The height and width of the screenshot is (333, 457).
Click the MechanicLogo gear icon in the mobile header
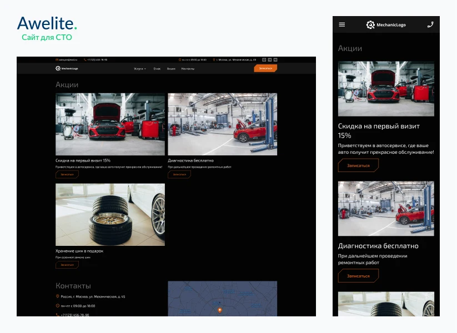[x=370, y=25]
